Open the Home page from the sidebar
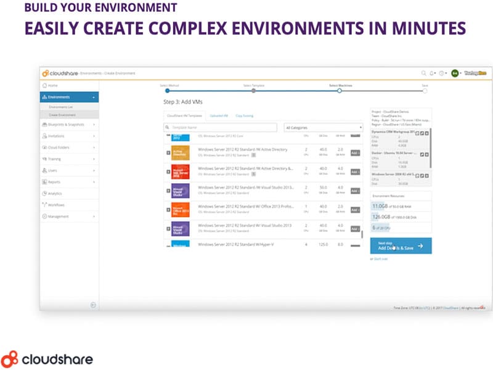Viewport: 493px width, 370px height. click(69, 86)
